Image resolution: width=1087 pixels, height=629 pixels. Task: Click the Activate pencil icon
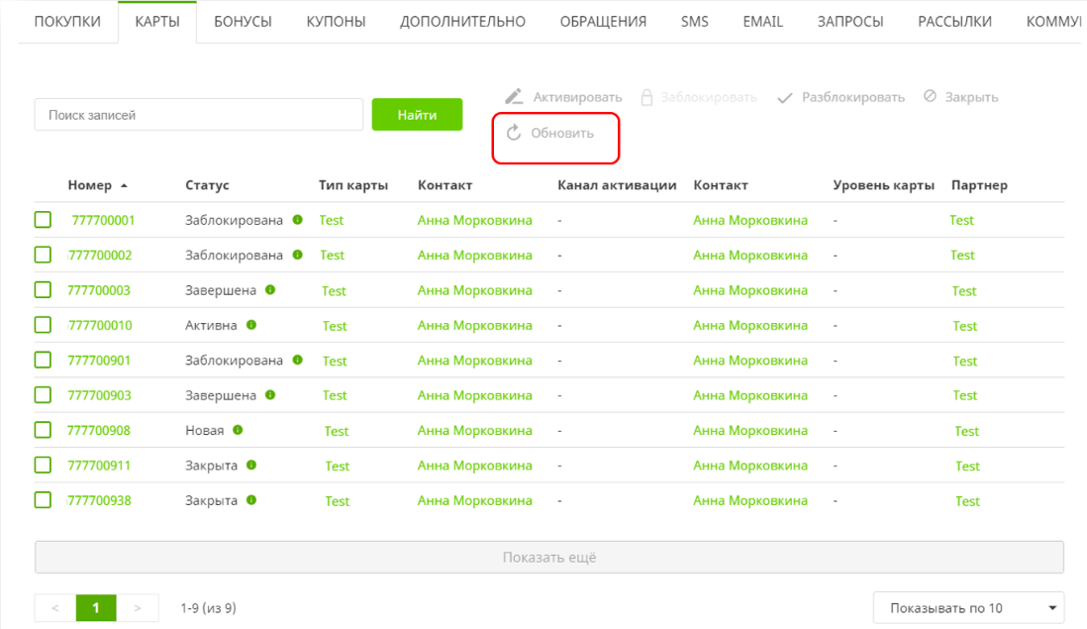click(x=514, y=97)
